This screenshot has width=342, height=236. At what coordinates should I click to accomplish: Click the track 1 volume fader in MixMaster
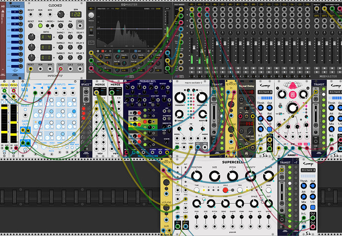[x=194, y=48]
